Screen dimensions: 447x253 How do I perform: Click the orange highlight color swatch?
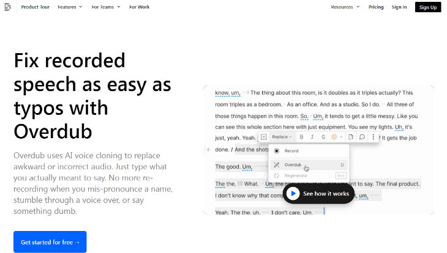(x=334, y=137)
